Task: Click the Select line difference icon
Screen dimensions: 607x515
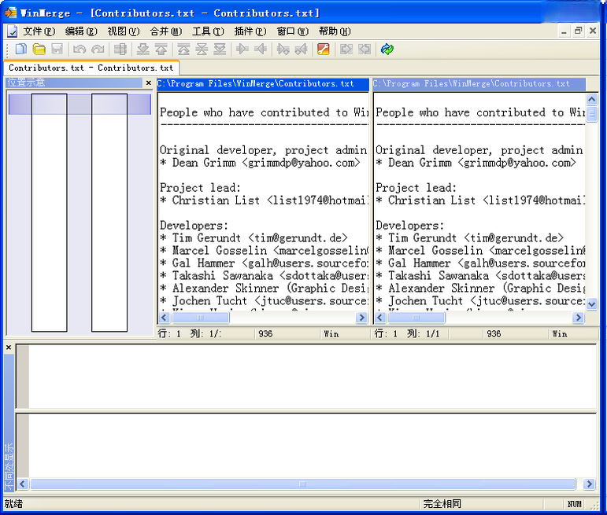Action: pos(120,49)
